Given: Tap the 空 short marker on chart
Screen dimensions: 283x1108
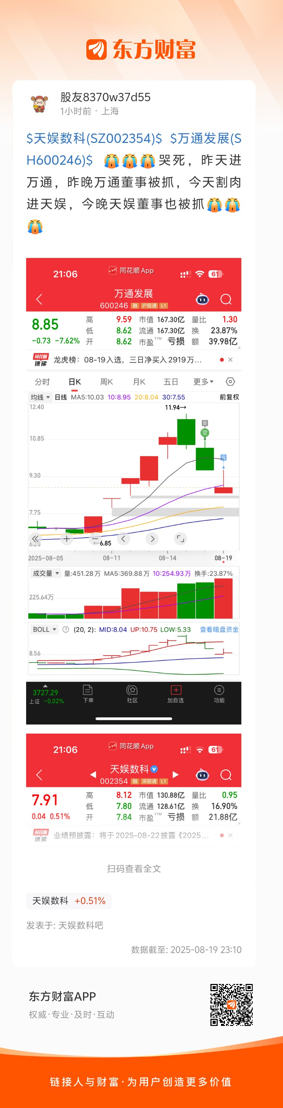Looking at the screenshot, I should [205, 432].
